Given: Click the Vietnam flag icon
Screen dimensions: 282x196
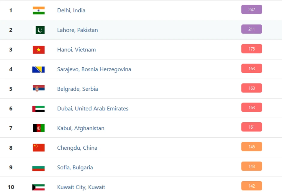Looking at the screenshot, I should coord(38,50).
